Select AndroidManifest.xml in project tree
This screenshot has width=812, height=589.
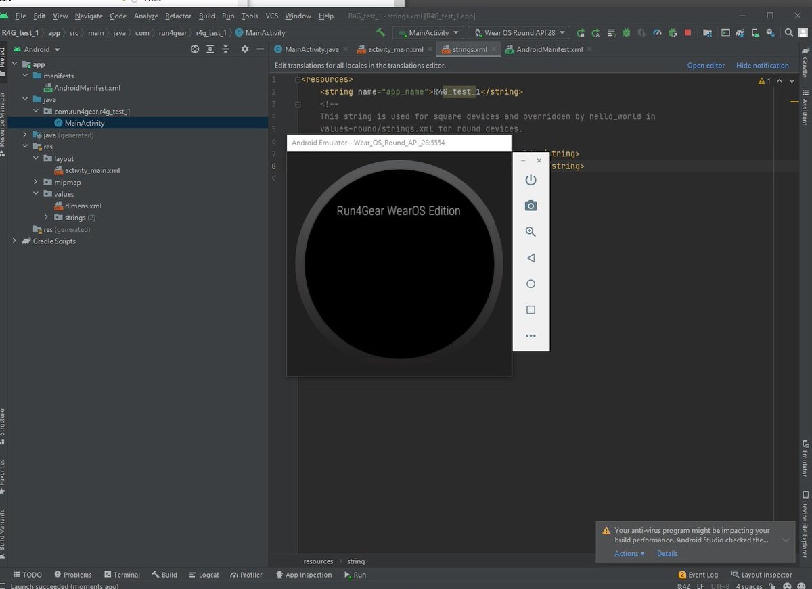[81, 88]
